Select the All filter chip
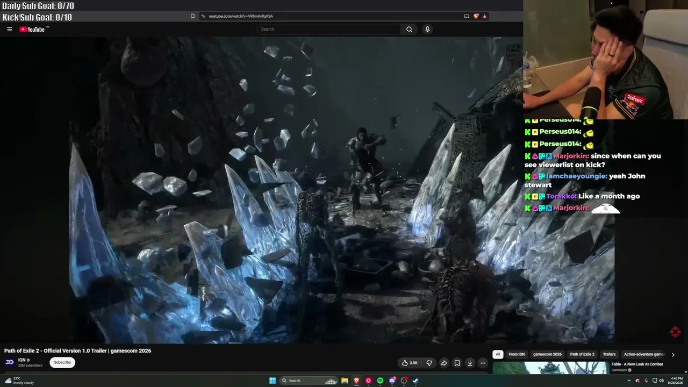The width and height of the screenshot is (688, 387). pyautogui.click(x=498, y=354)
